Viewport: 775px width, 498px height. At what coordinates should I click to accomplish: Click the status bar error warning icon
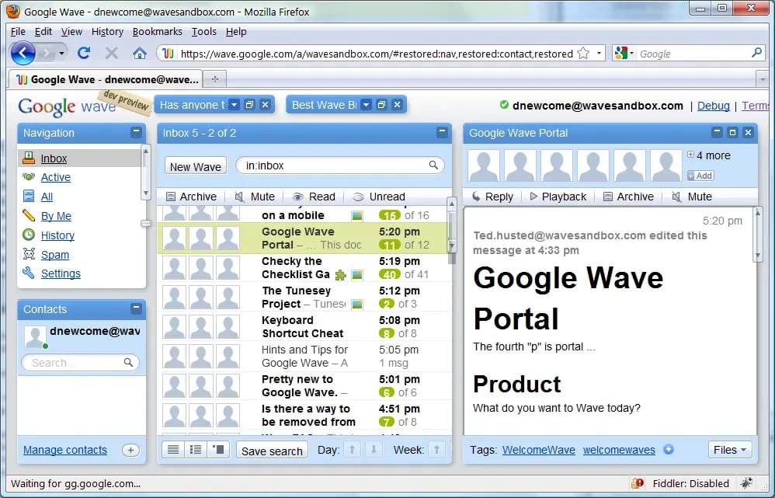point(638,482)
